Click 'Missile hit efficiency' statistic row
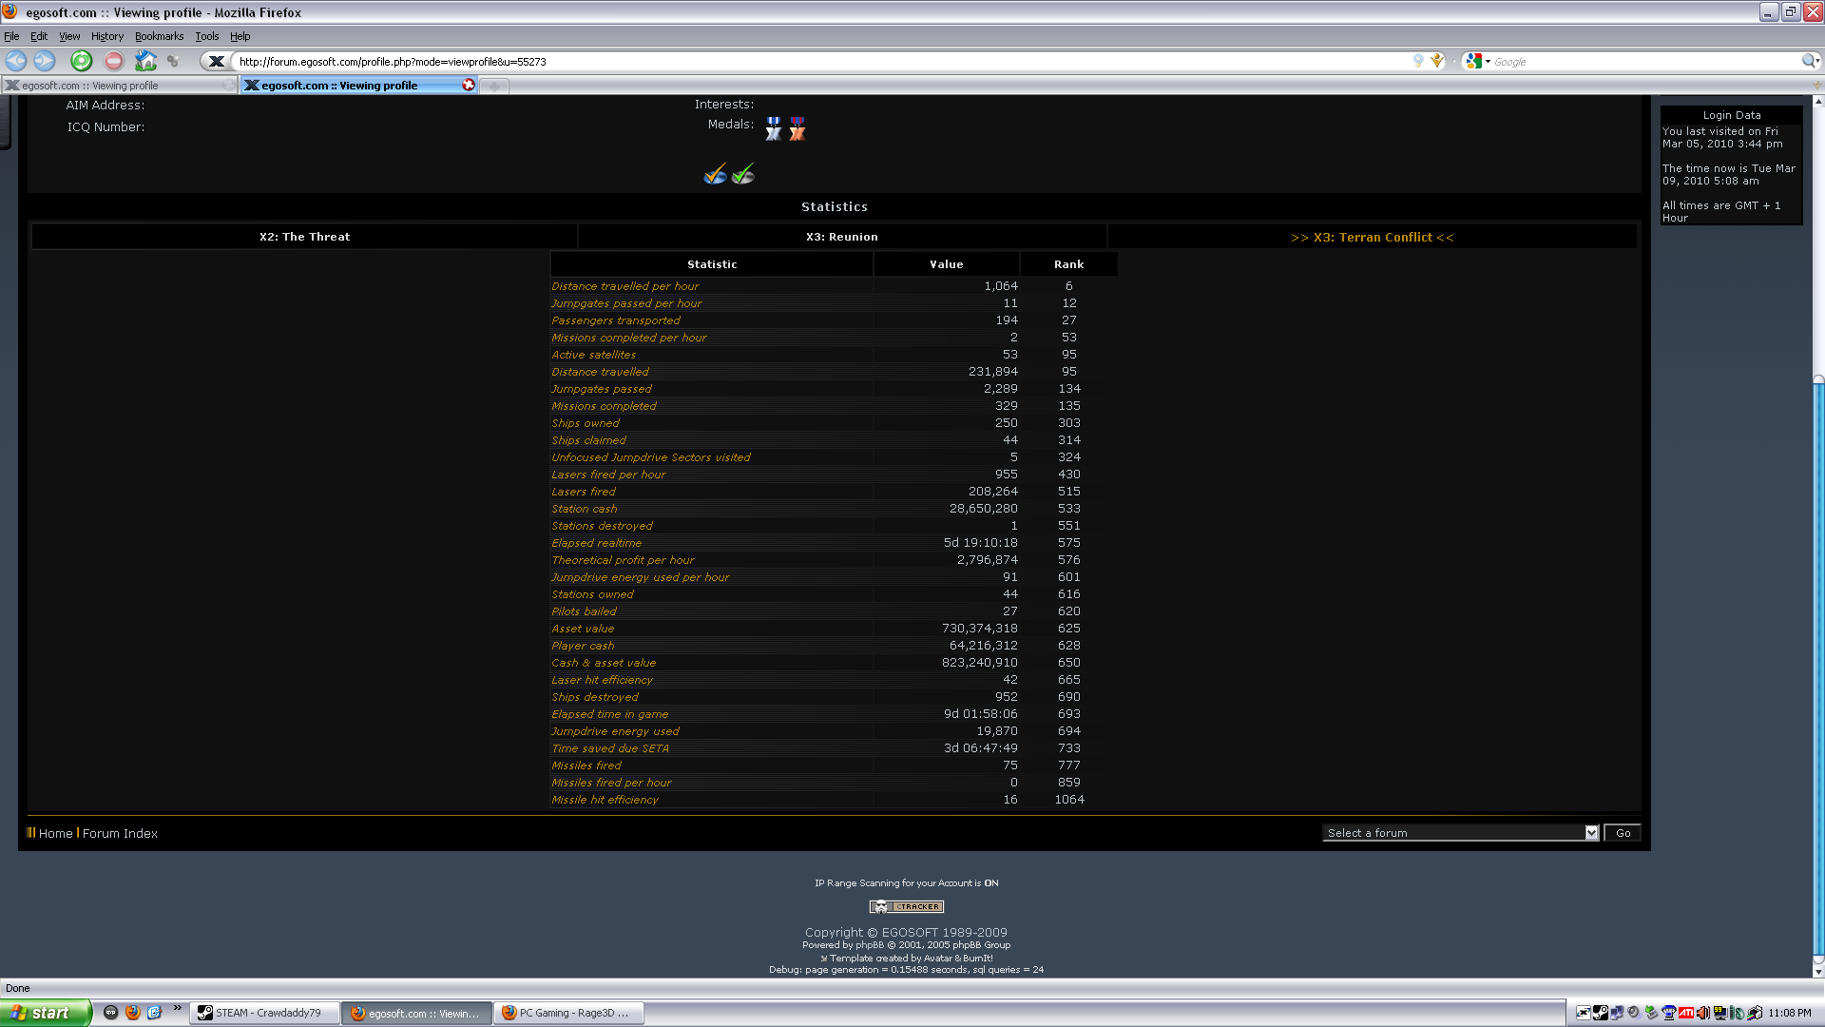Viewport: 1825px width, 1027px height. tap(834, 800)
